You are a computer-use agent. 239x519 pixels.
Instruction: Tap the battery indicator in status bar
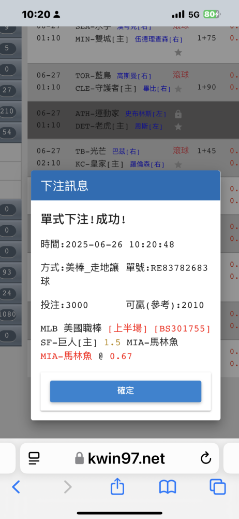click(212, 14)
